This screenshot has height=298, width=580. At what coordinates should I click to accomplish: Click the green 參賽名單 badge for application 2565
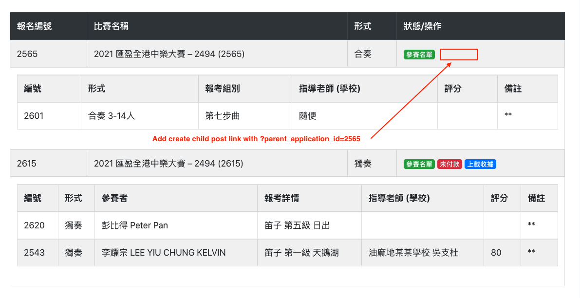(x=419, y=55)
